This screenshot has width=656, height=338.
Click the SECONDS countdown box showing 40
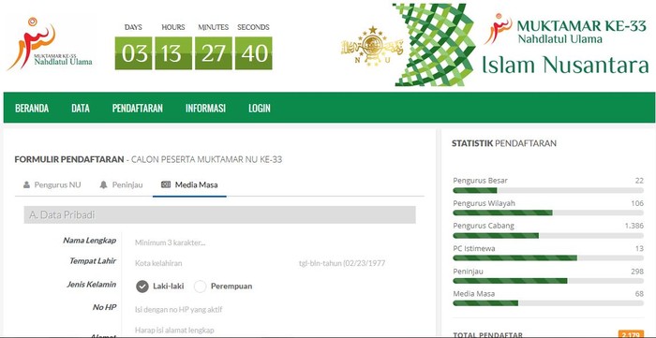point(254,53)
